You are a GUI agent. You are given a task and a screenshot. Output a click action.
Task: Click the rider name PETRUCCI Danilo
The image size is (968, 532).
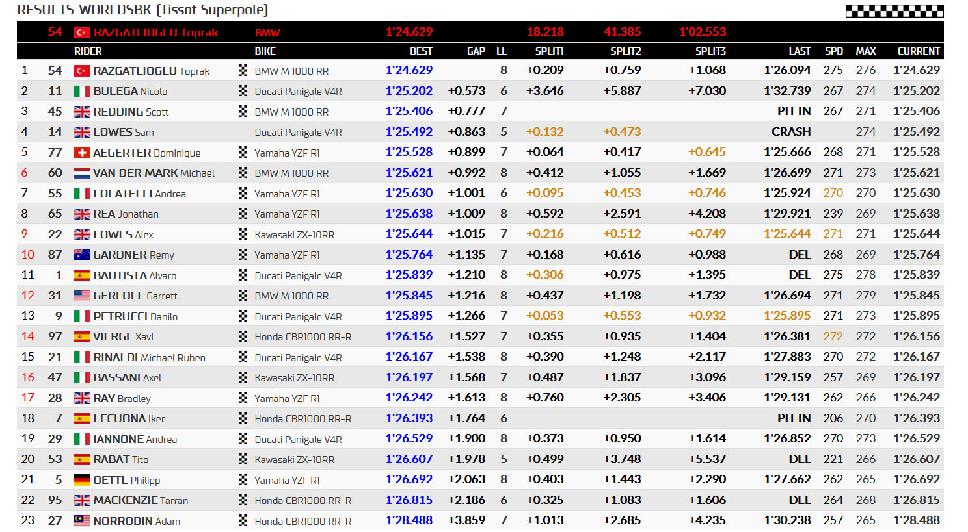coord(135,316)
